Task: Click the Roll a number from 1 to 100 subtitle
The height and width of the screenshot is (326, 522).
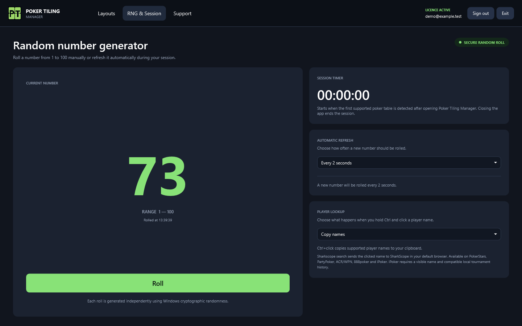Action: pyautogui.click(x=94, y=58)
